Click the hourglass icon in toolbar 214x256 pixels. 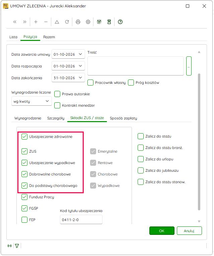tap(109, 22)
